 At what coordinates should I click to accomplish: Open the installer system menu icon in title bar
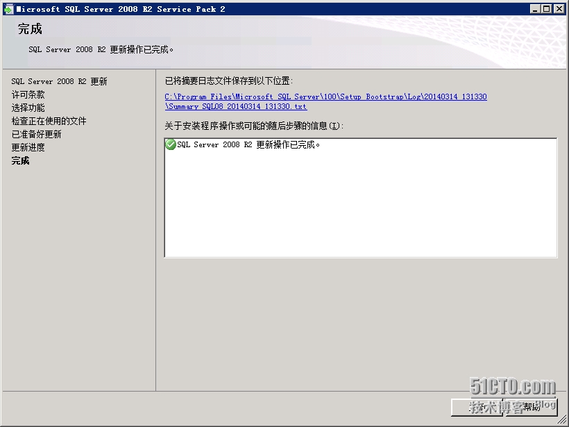point(8,9)
